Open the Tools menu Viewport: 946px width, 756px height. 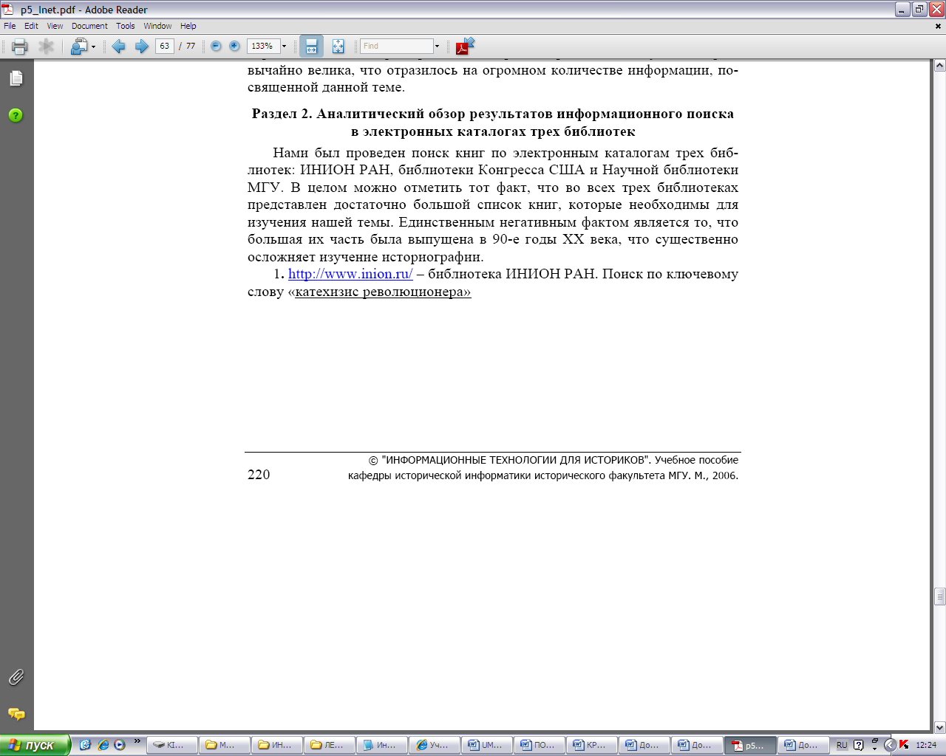click(x=126, y=26)
